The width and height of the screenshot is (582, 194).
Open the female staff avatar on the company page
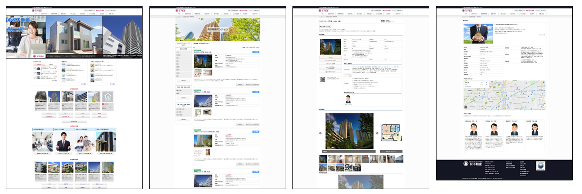tap(536, 129)
